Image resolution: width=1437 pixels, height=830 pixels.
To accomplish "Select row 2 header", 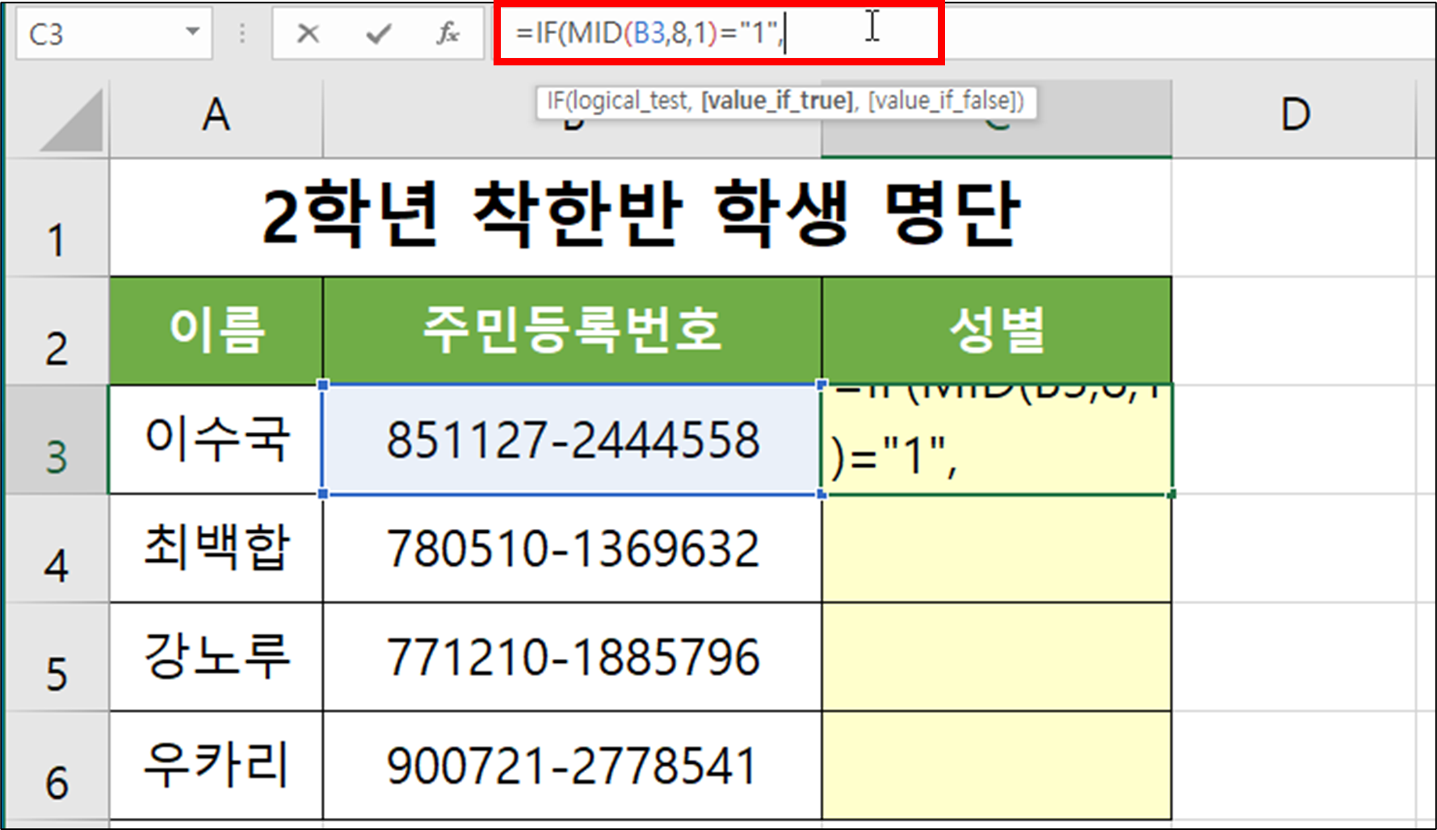I will click(x=57, y=331).
